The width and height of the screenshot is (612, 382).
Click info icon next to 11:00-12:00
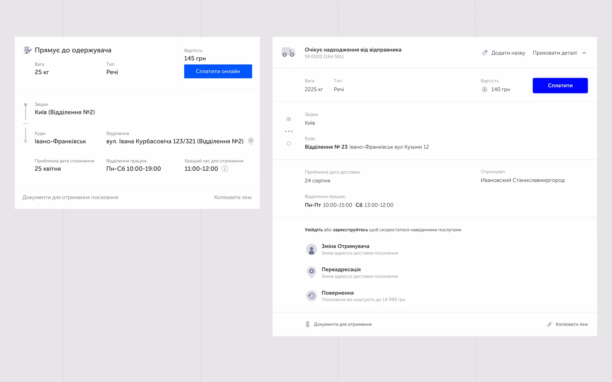point(225,169)
